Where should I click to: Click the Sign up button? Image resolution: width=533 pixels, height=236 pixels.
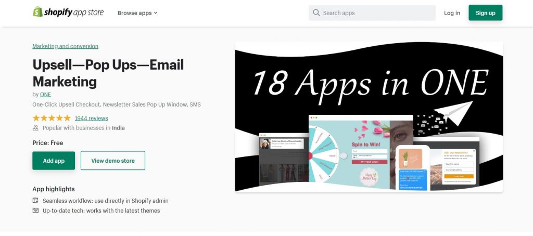tap(486, 13)
